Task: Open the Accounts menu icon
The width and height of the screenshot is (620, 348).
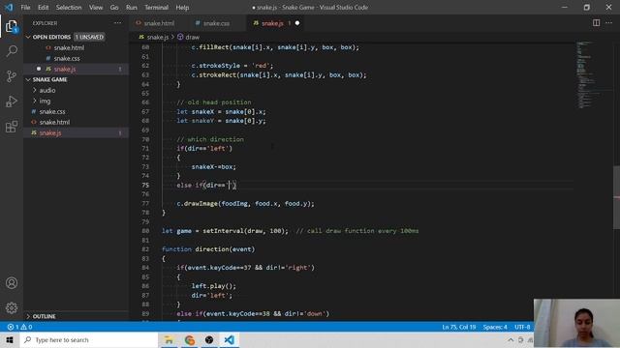Action: pos(12,283)
